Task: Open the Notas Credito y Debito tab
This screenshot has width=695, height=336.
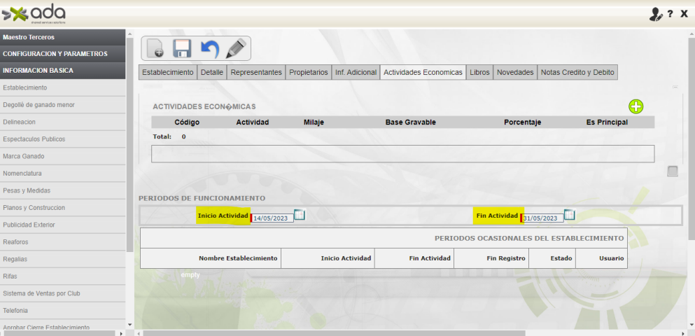Action: 577,72
